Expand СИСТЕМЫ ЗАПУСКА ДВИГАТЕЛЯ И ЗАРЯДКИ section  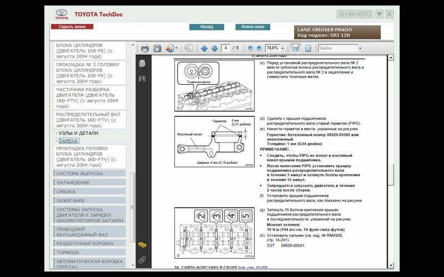coord(89,215)
